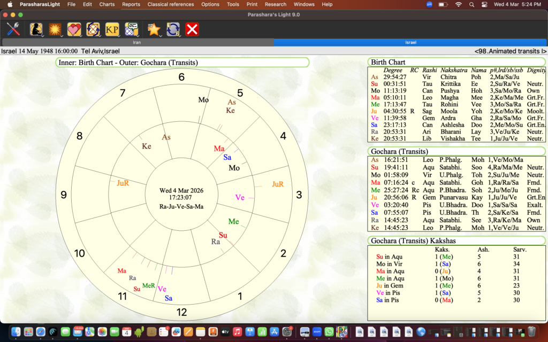
Task: Open WhatsApp from the Dock
Action: pyautogui.click(x=329, y=332)
